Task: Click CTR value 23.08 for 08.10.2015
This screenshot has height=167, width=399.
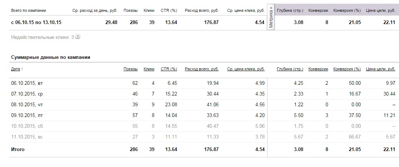Action: click(x=171, y=104)
